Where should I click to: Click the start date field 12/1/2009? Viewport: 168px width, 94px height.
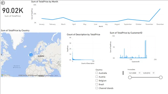pos(134,73)
